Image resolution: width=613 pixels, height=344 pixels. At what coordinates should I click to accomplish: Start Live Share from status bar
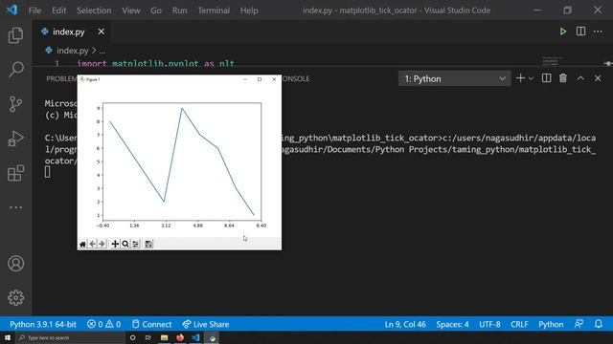(x=206, y=325)
